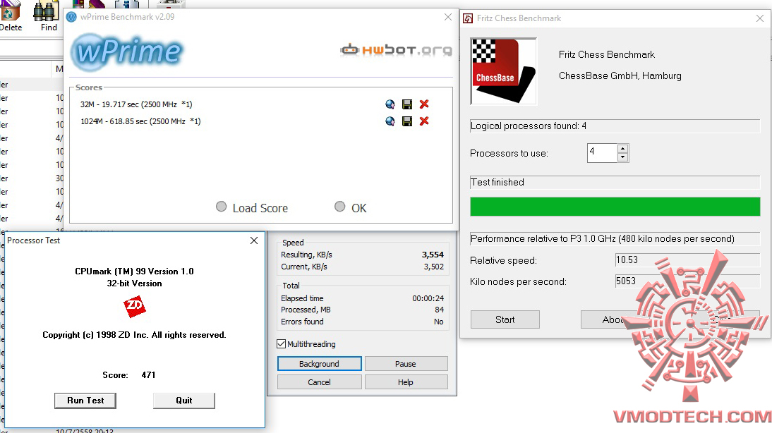This screenshot has height=433, width=772.
Task: Delete the 32M wPrime score
Action: [424, 104]
